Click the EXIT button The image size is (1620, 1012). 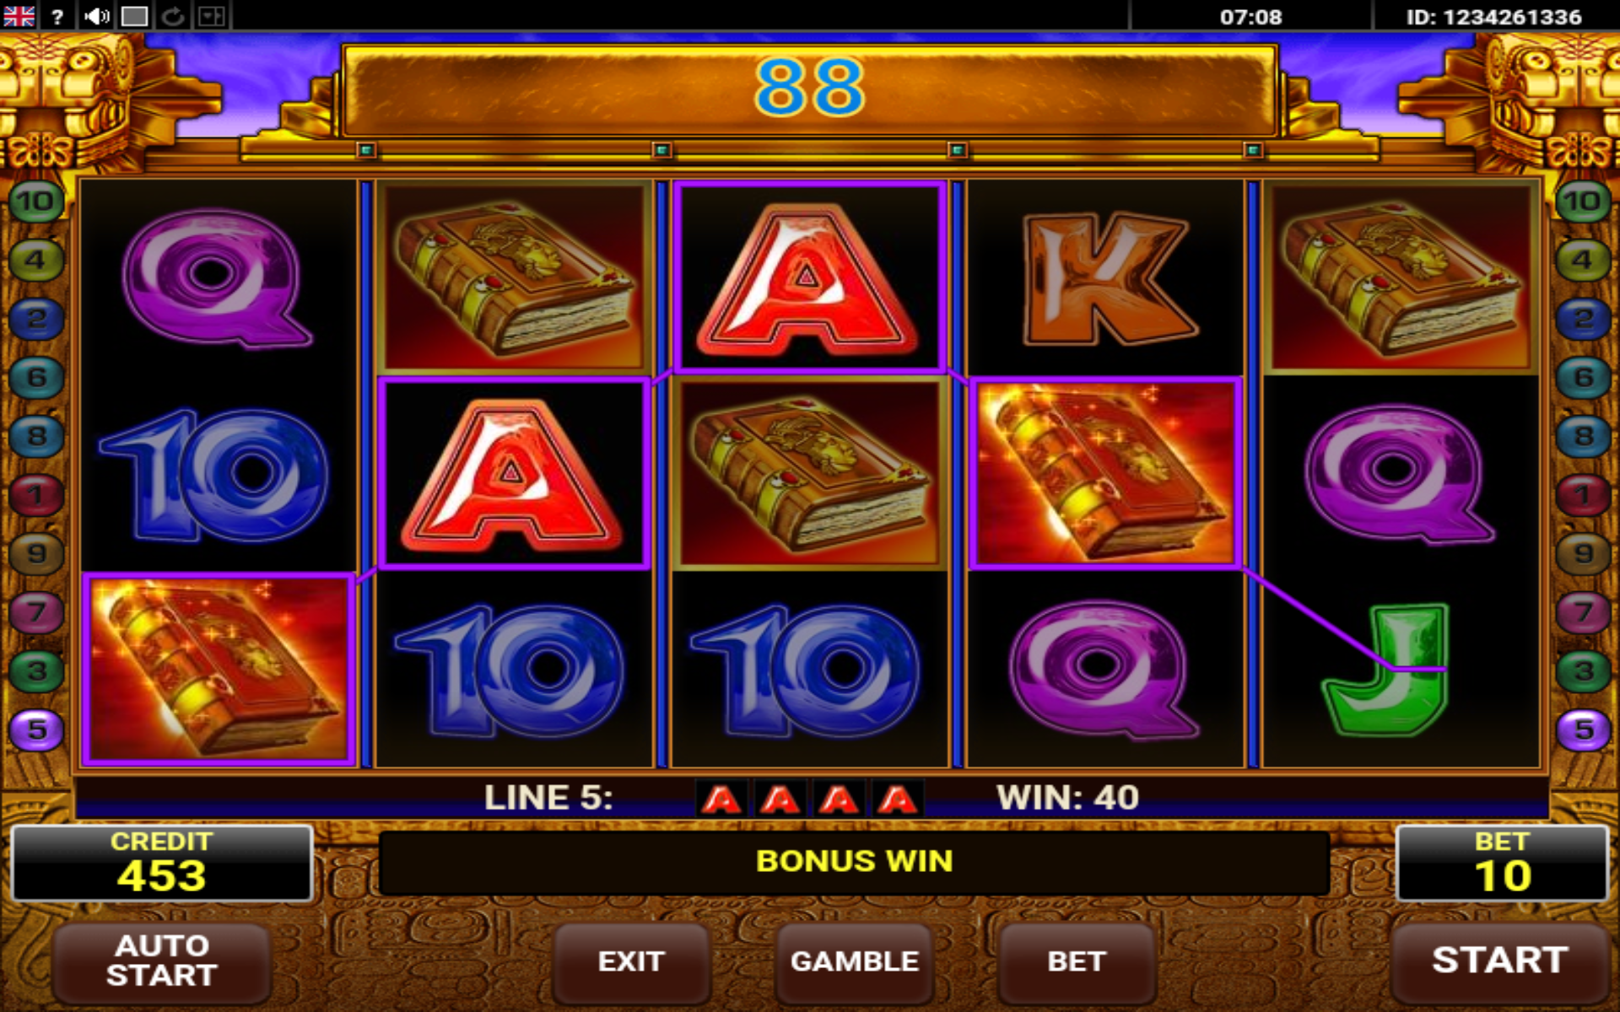631,961
